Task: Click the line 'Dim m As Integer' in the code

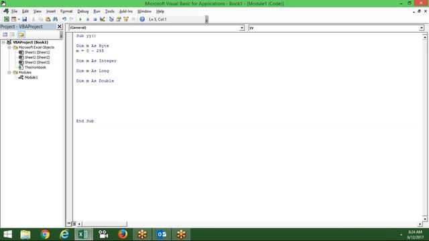Action: tap(97, 61)
